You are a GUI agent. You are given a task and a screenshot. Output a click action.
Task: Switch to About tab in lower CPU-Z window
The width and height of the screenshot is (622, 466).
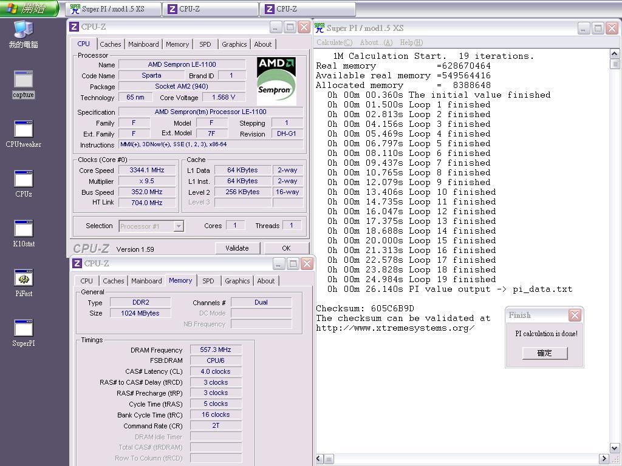click(x=266, y=281)
